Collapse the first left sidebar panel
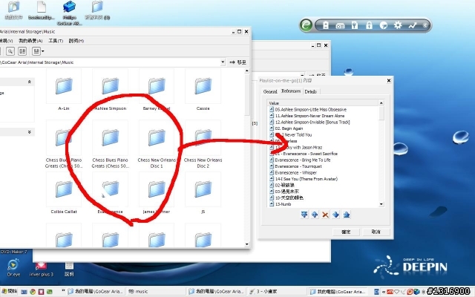475x297 pixels. 30,82
